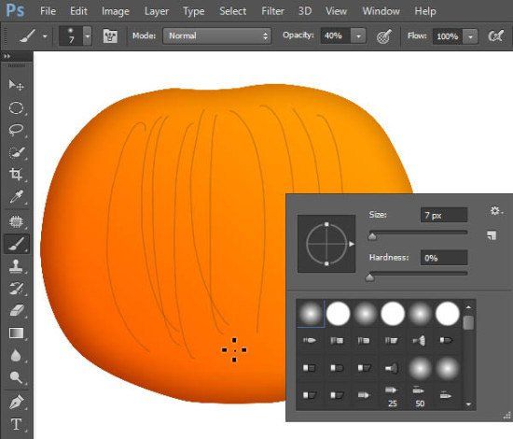Select the brush preset labeled 50
The height and width of the screenshot is (439, 513).
(420, 396)
